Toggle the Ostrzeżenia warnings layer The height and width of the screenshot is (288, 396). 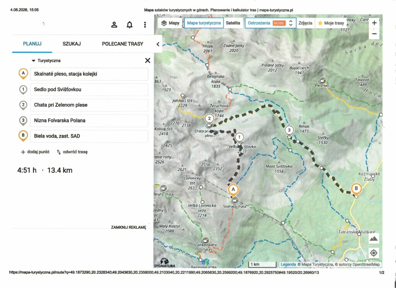(x=259, y=23)
